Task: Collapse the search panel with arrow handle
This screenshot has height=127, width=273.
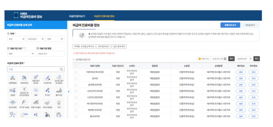Action: click(x=69, y=91)
